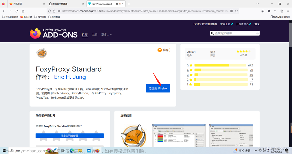Reload the page with the refresh icon
The width and height of the screenshot is (292, 154).
[x=17, y=11]
